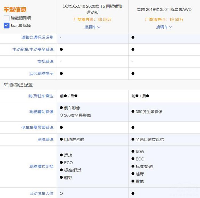Click 标准/舒适 in the 星越 column
200x198 pixels.
(x=144, y=166)
